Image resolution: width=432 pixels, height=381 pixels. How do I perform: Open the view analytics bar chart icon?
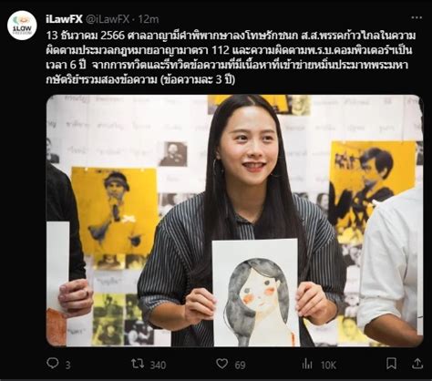(307, 364)
